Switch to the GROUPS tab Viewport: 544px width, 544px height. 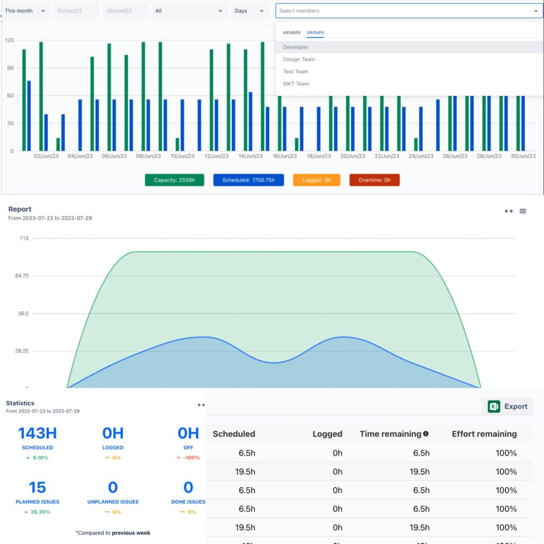click(316, 32)
